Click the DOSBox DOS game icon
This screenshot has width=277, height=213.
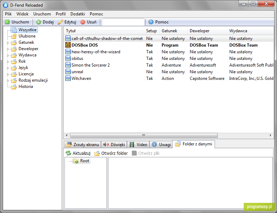click(68, 45)
